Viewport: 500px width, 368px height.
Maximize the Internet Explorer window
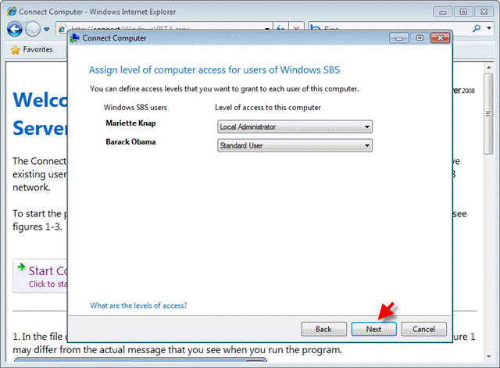[x=463, y=13]
